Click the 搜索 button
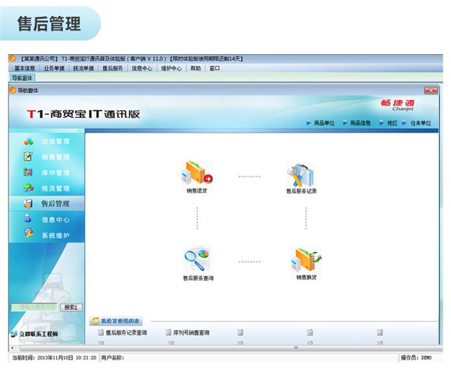 coord(71,307)
